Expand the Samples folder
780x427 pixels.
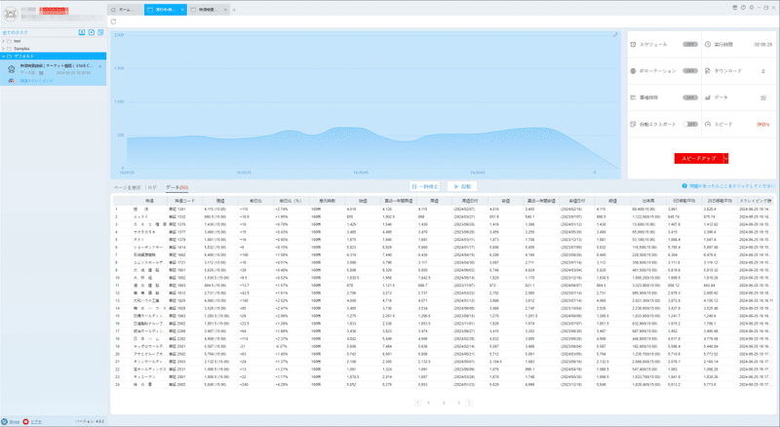pos(4,49)
